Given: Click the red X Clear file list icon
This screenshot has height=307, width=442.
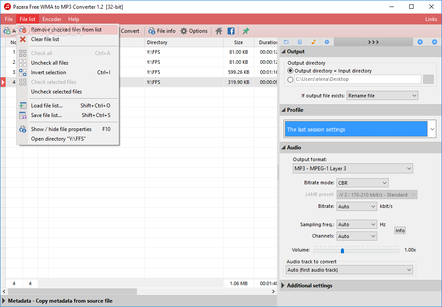Looking at the screenshot, I should 23,39.
